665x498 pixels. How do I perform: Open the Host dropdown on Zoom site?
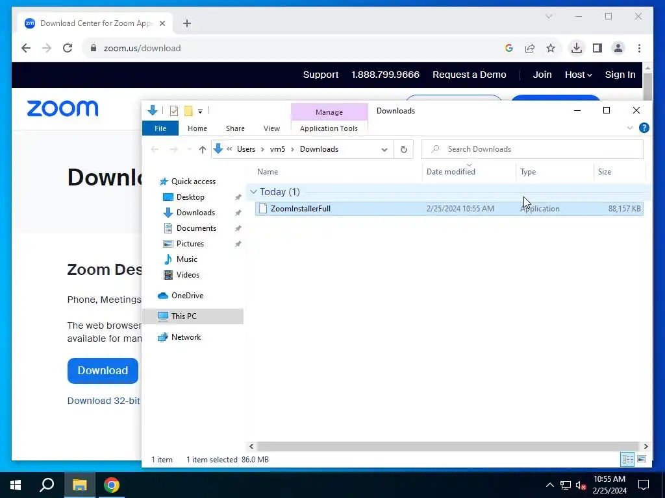pos(578,75)
